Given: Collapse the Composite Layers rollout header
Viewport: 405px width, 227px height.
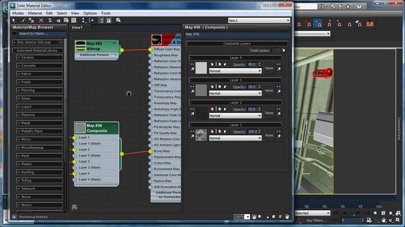Looking at the screenshot, I should tap(237, 44).
